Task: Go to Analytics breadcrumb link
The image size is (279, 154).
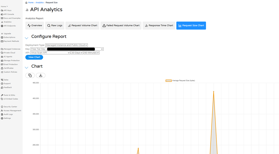Action: (x=39, y=3)
